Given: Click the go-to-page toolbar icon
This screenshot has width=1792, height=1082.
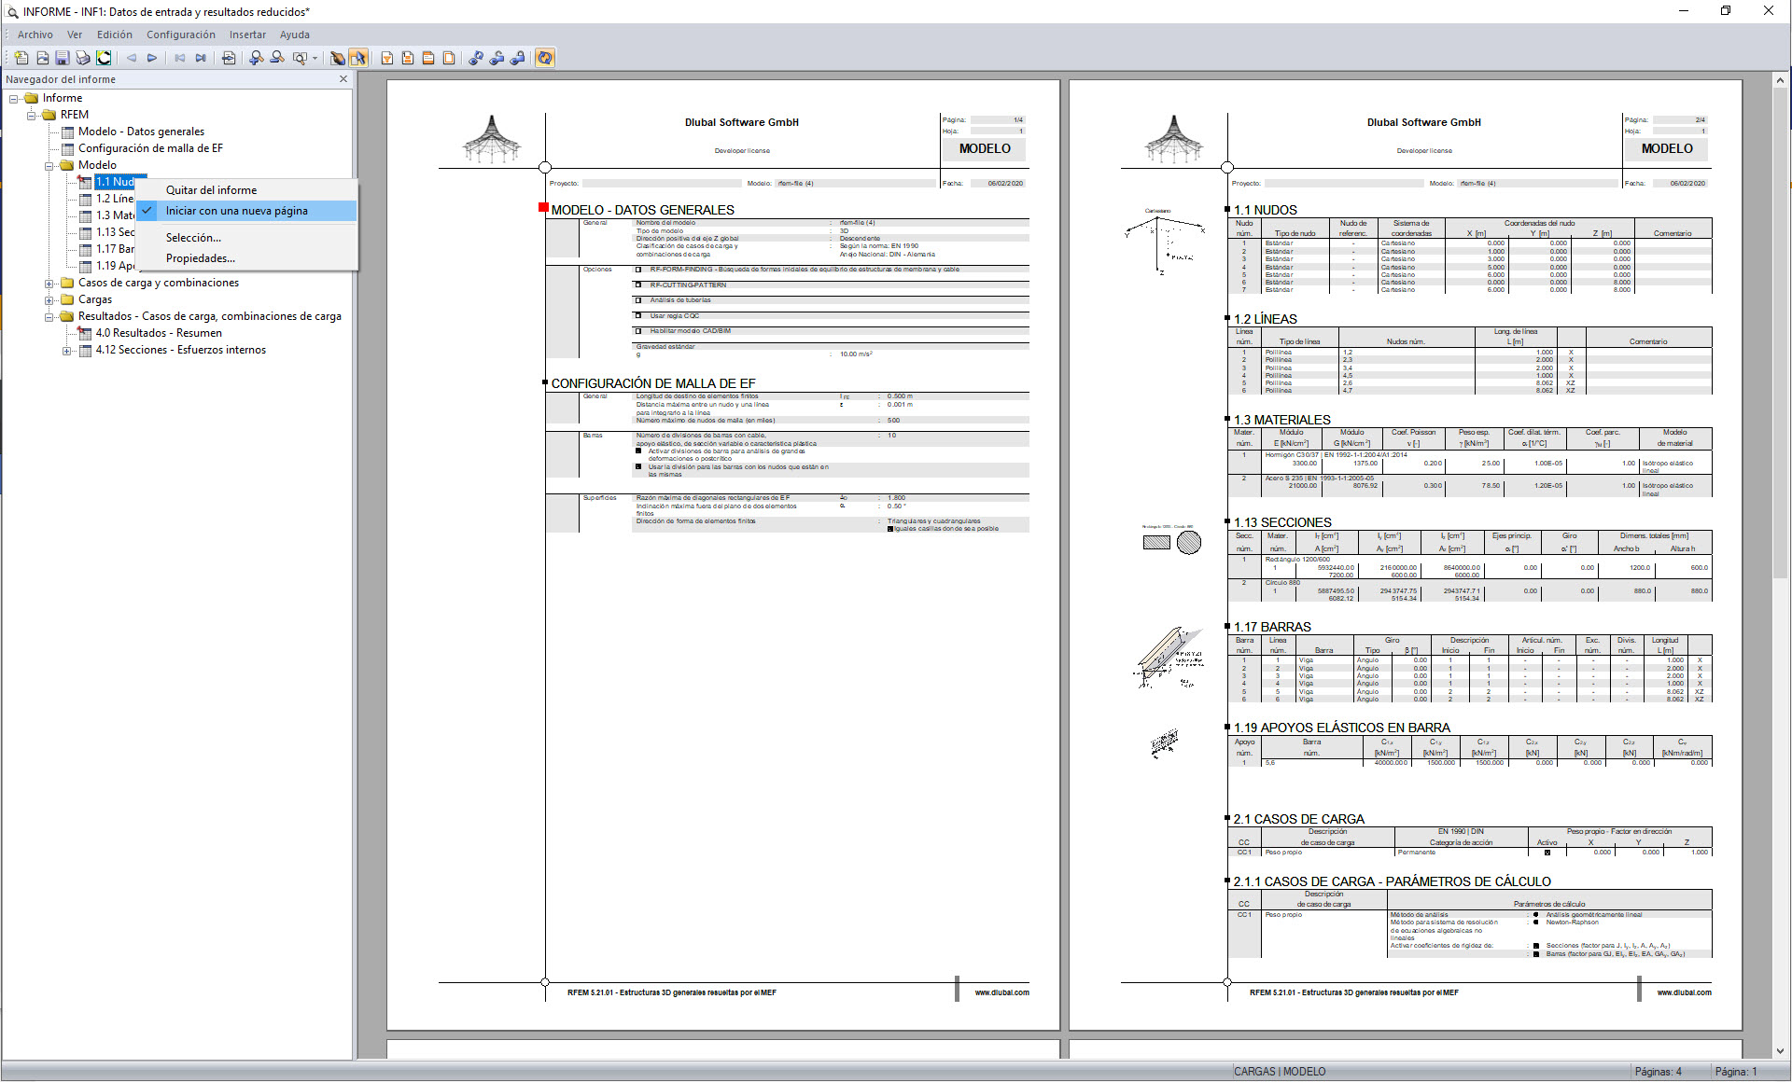Looking at the screenshot, I should click(x=229, y=58).
